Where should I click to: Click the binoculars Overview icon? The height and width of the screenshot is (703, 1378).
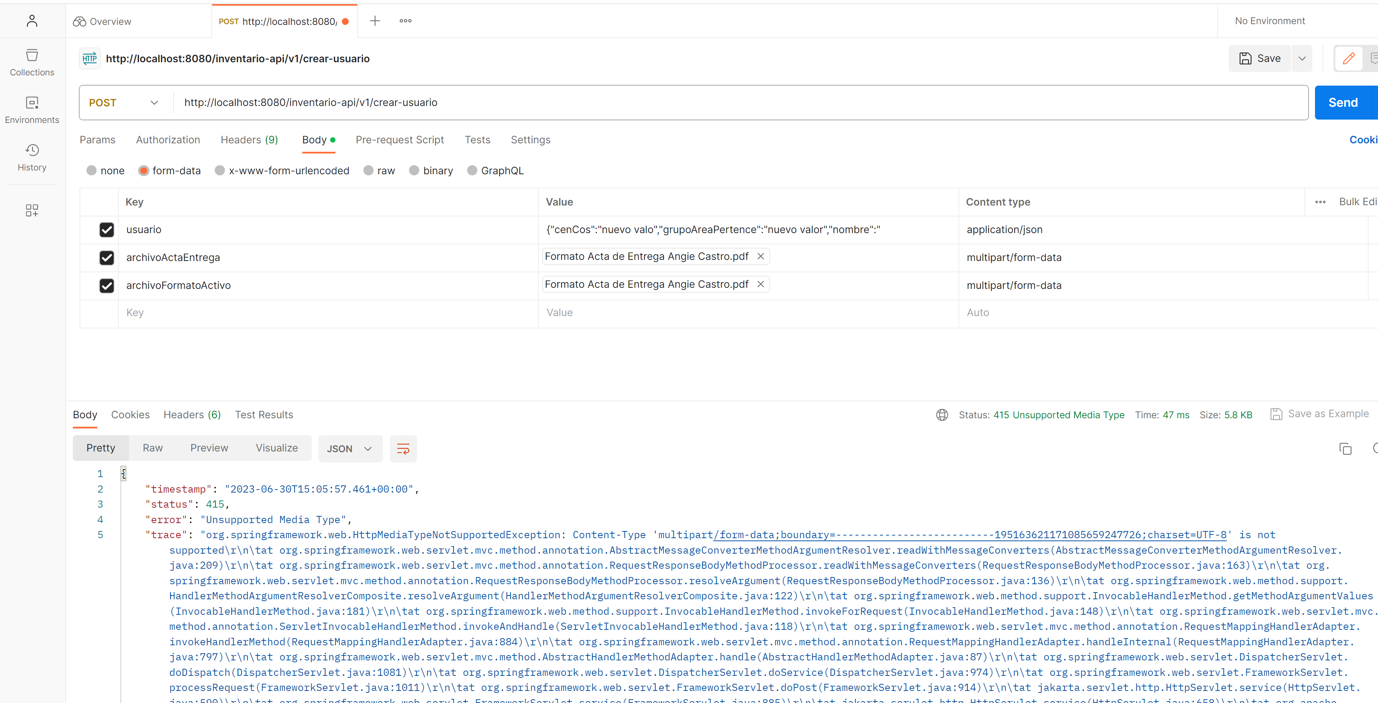click(x=80, y=21)
